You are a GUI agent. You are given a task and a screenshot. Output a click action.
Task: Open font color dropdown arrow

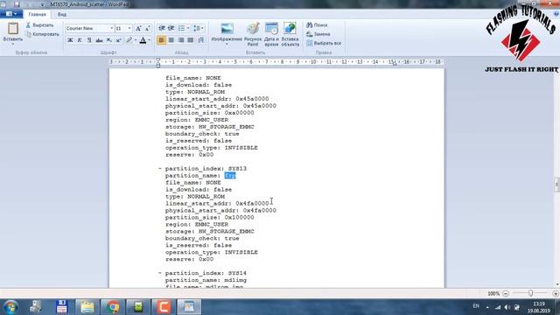[x=149, y=40]
